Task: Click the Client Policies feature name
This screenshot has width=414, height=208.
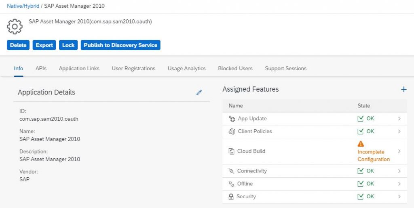Action: coord(255,131)
